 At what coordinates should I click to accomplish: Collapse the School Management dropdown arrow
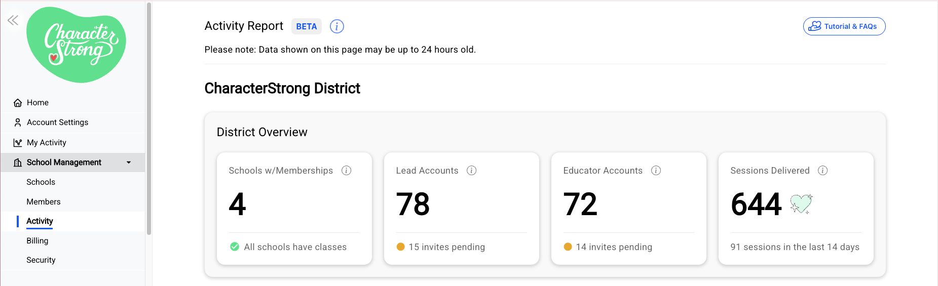click(x=129, y=162)
